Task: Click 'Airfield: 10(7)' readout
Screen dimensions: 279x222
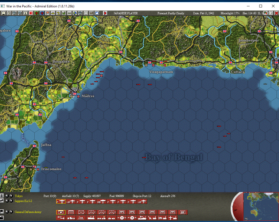Action: tap(71, 196)
